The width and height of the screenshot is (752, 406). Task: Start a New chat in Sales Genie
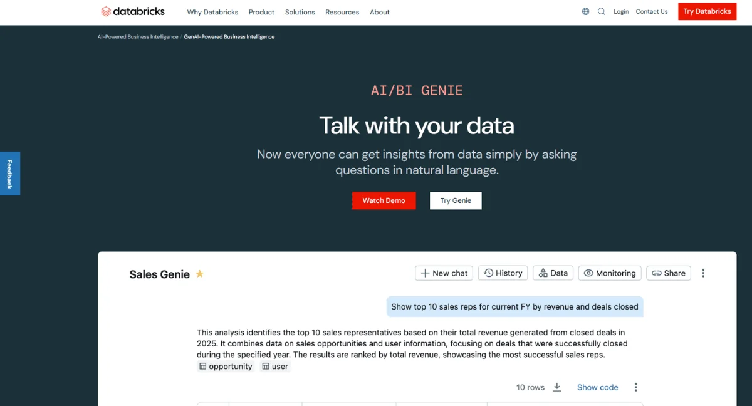(x=444, y=273)
